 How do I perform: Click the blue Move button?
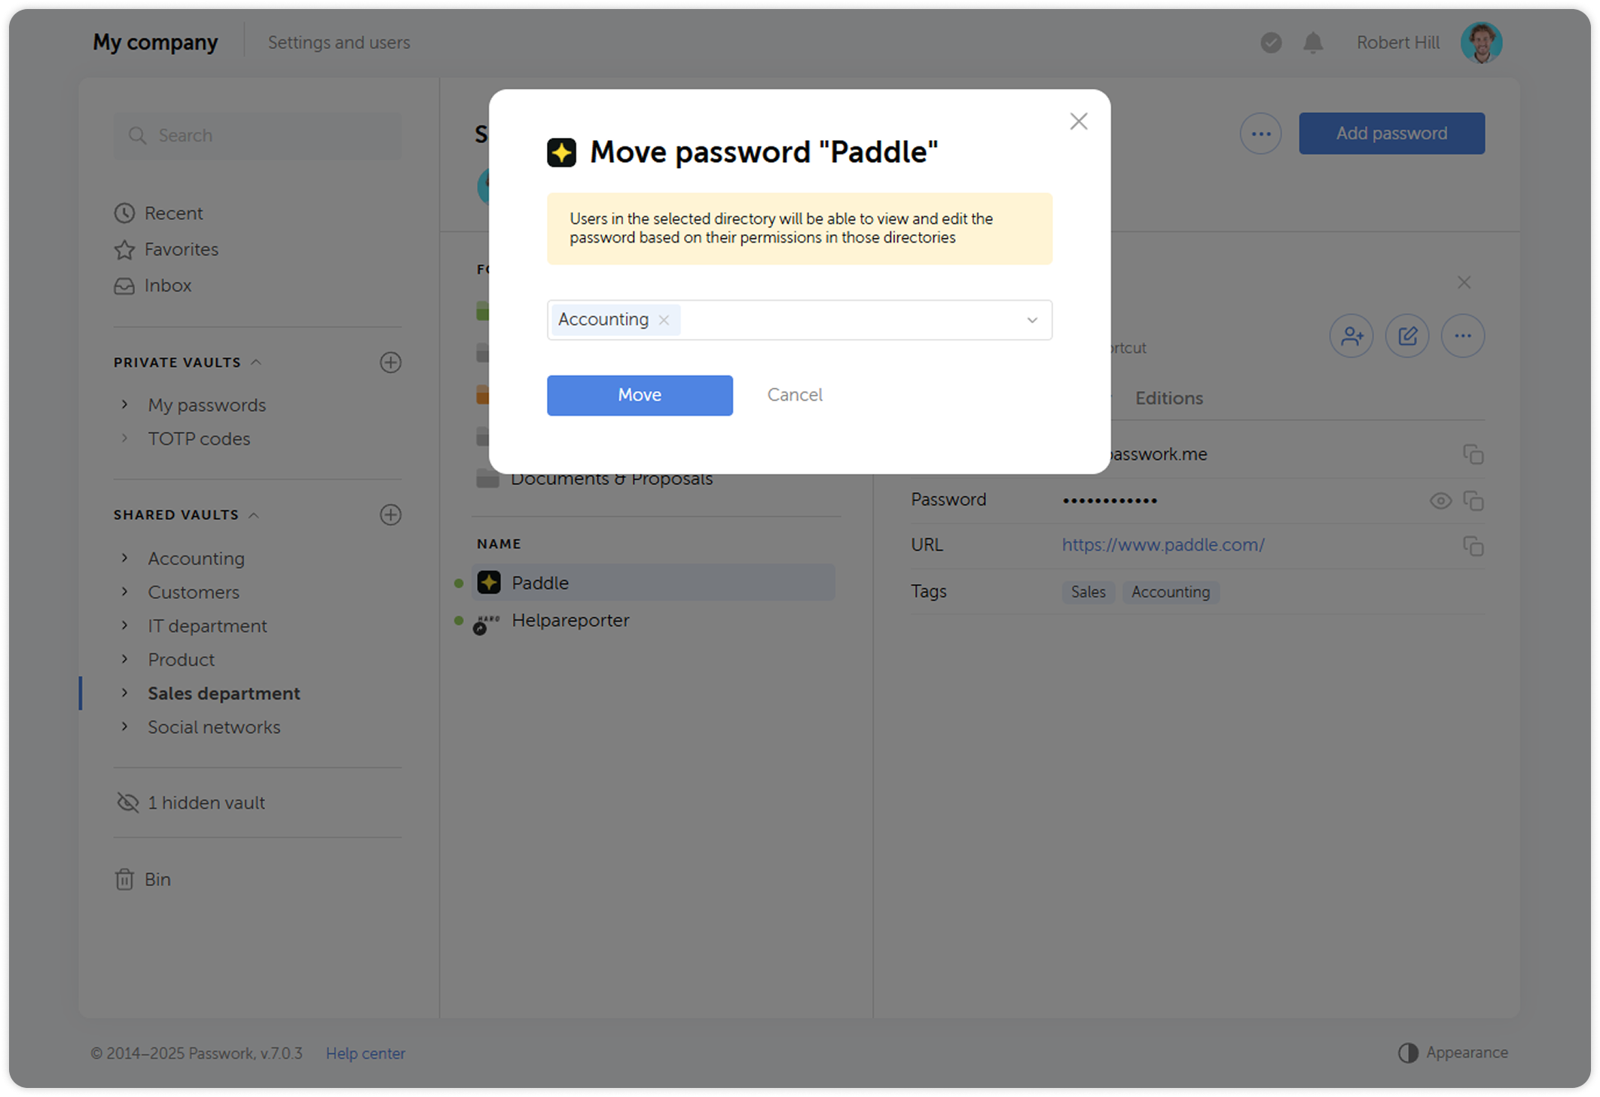(640, 395)
